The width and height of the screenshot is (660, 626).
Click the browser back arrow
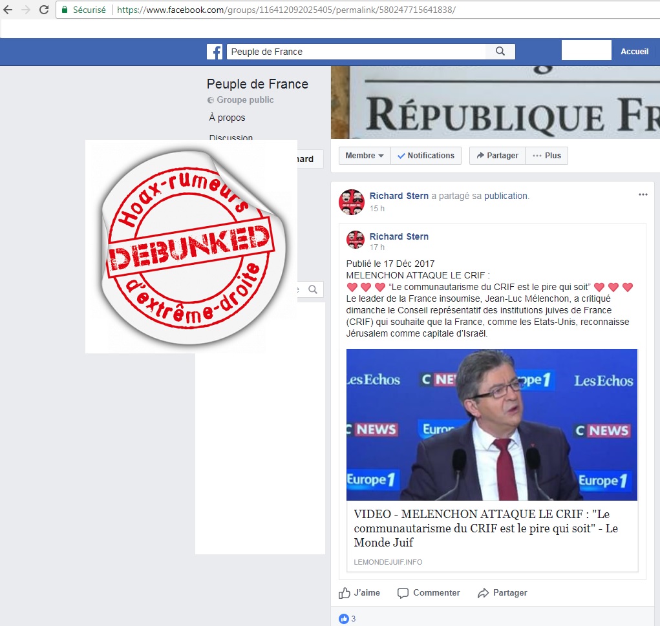(8, 10)
